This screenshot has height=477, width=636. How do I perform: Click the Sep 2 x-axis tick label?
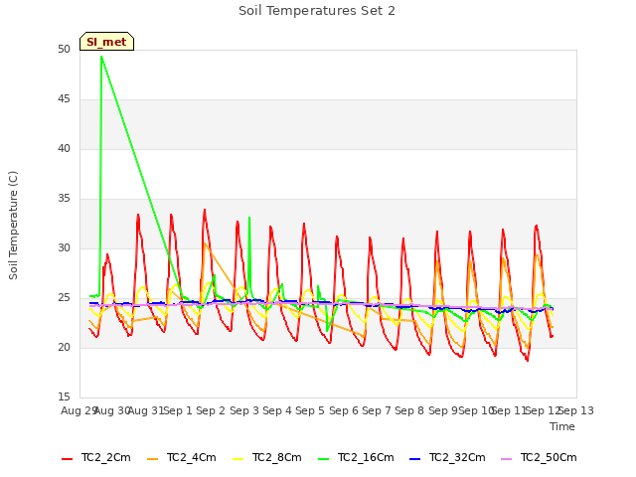[x=211, y=410]
